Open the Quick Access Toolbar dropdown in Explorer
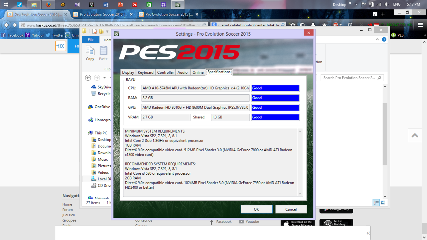 click(x=107, y=32)
